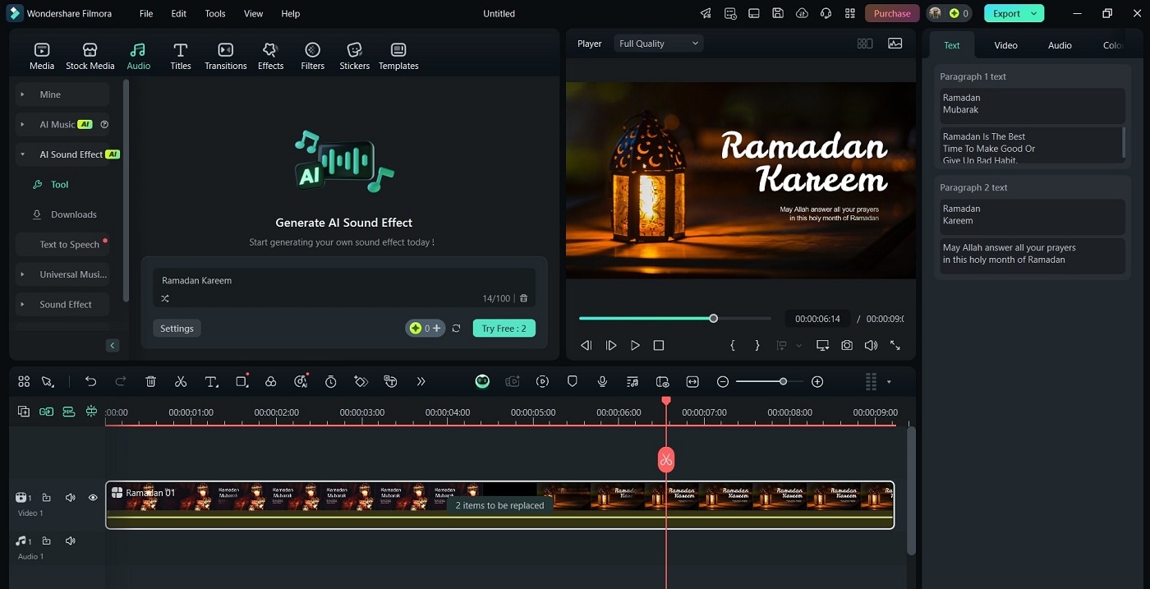
Task: Open the Downloads item
Action: point(73,214)
